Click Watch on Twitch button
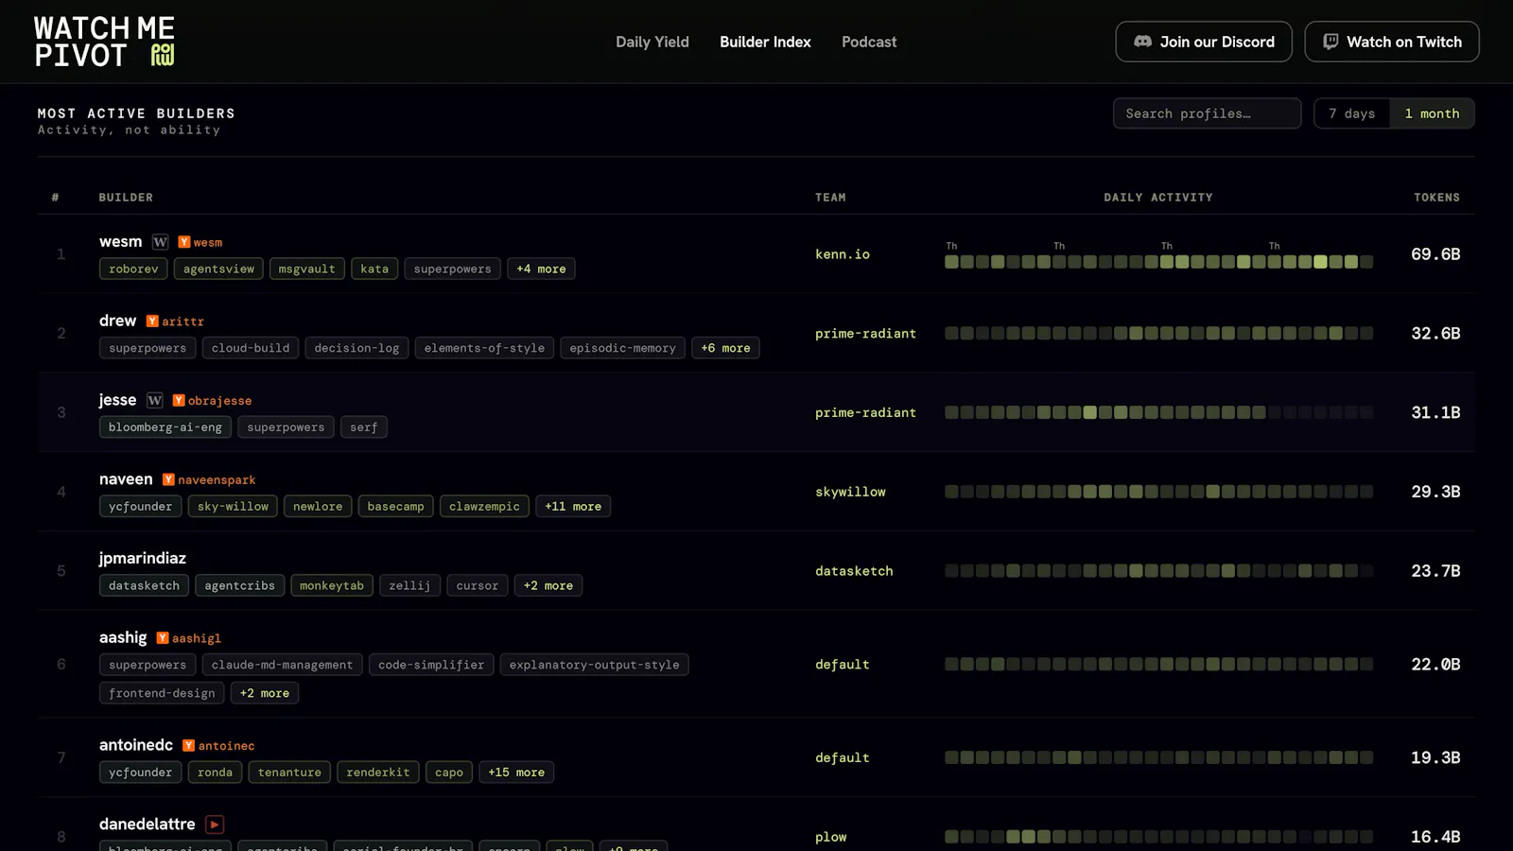Screen dimensions: 1513x851 point(1392,42)
